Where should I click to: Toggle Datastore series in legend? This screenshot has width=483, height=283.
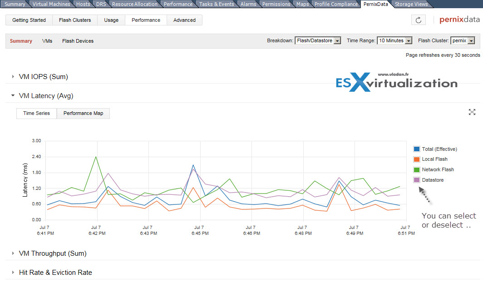(x=429, y=180)
